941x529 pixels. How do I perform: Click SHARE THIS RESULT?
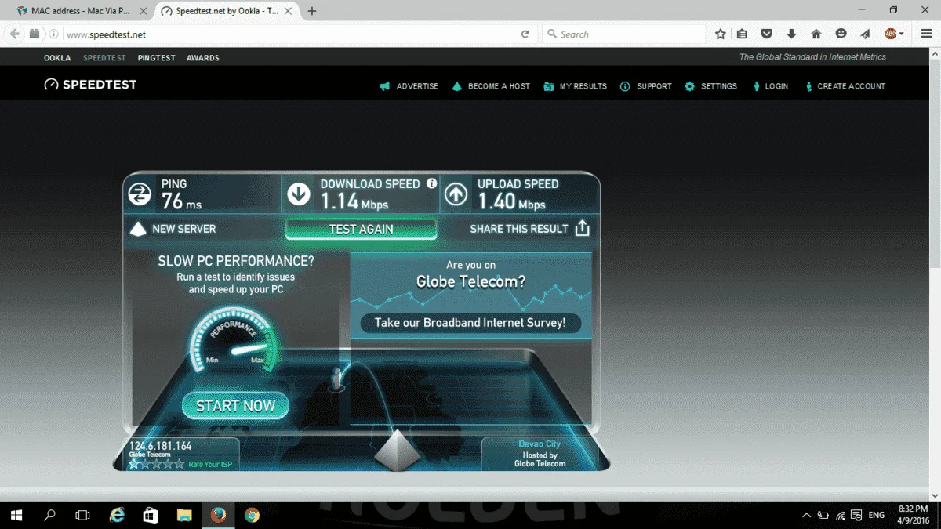coord(518,229)
